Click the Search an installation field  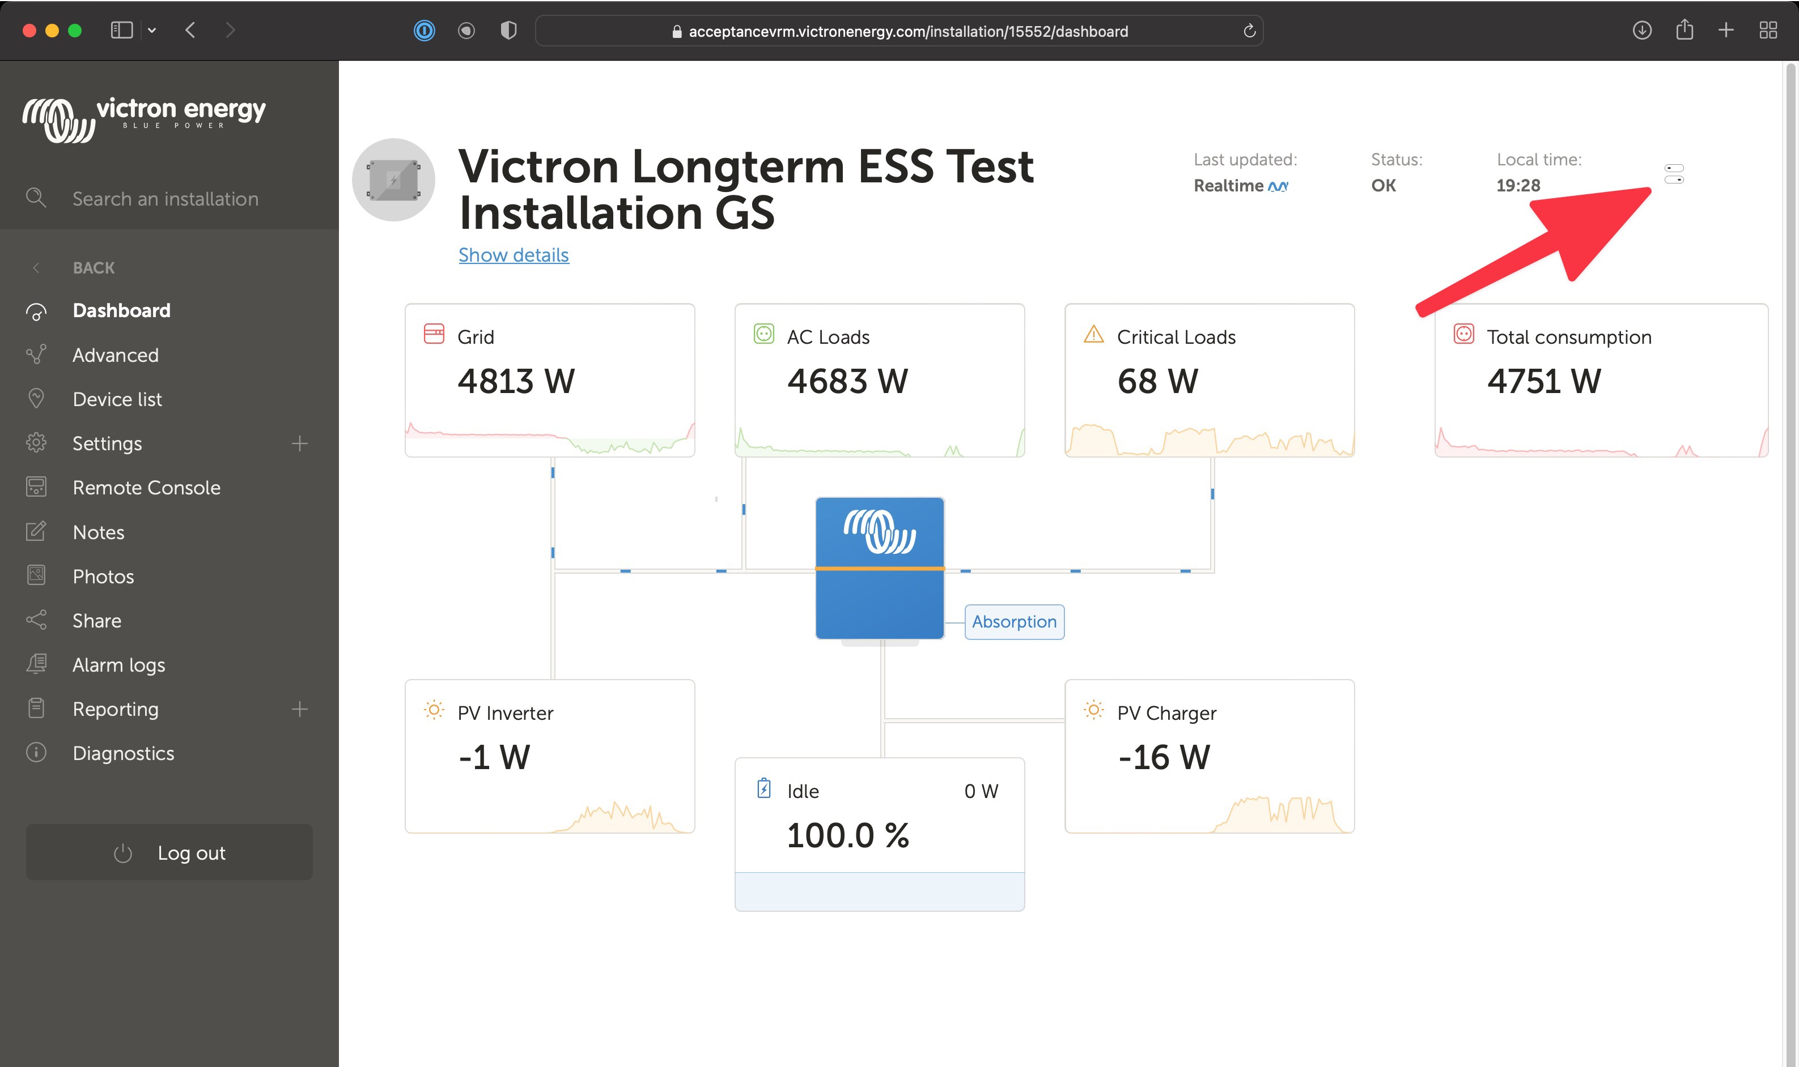coord(166,198)
